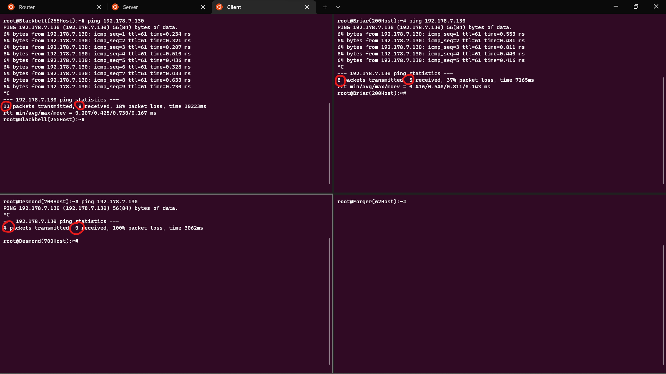Click the Ubuntu icon on Server tab
Screen dimensions: 666x374
pyautogui.click(x=116, y=7)
